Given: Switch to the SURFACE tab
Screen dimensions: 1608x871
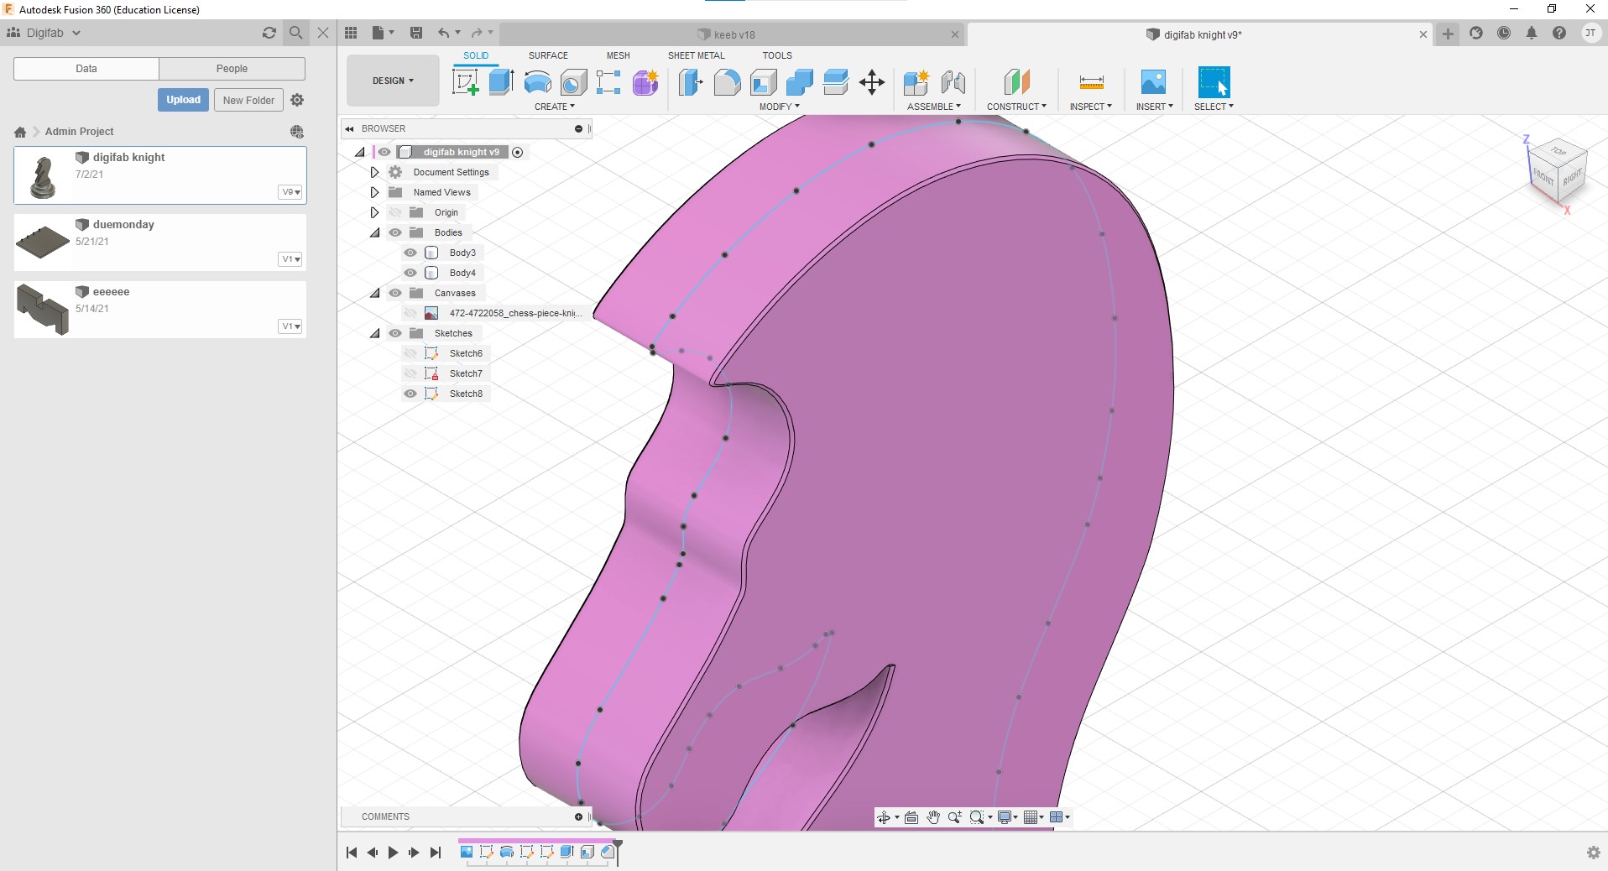Looking at the screenshot, I should 548,55.
